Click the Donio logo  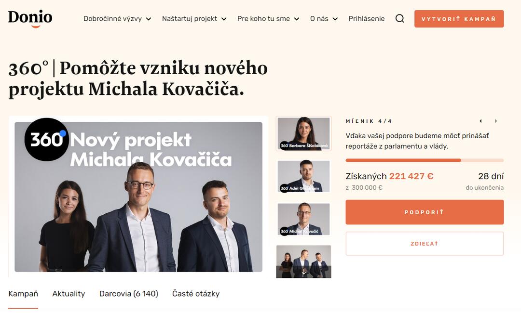30,19
